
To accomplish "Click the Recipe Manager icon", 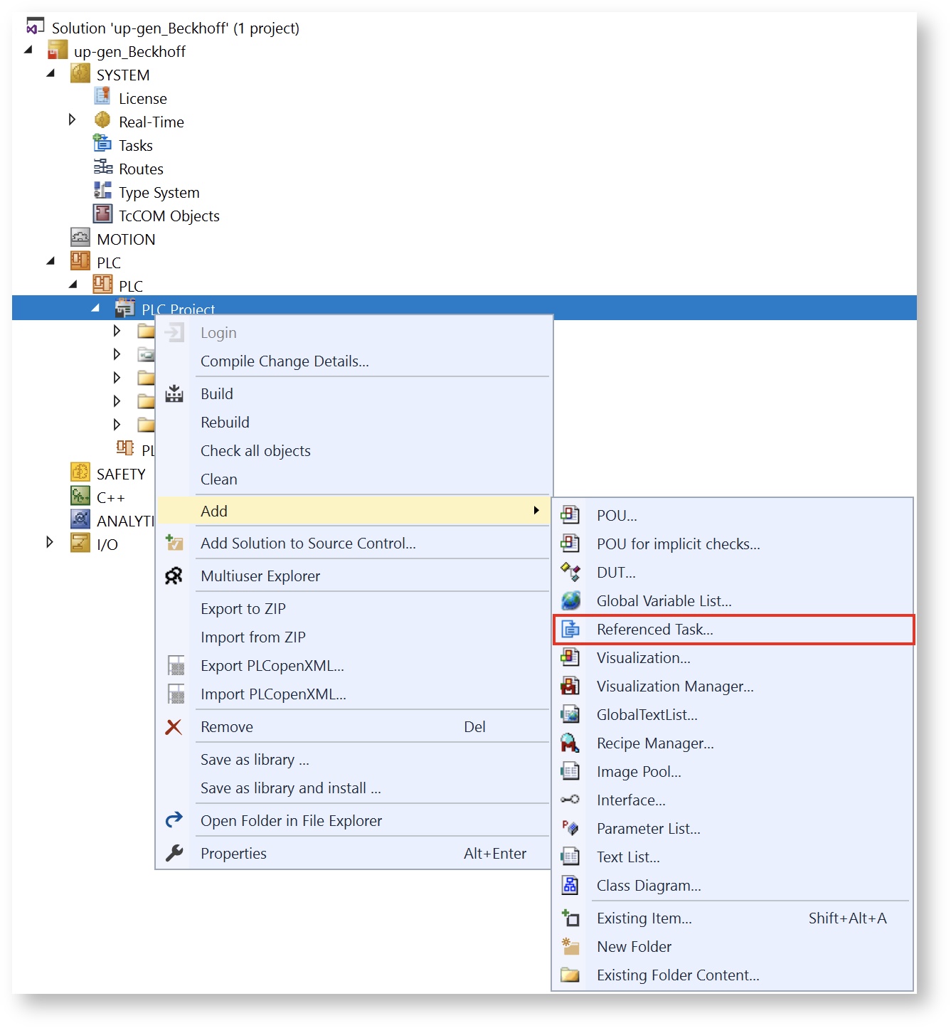I will 570,743.
